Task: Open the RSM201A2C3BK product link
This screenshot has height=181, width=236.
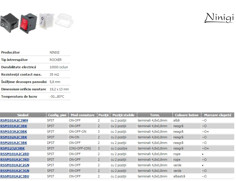Action: (x=14, y=143)
